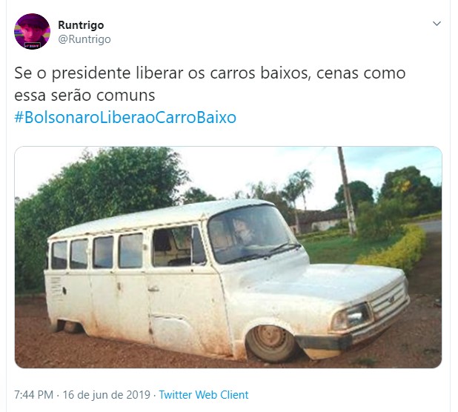Select the 16 de jun de 2019 date
The height and width of the screenshot is (412, 458).
(x=106, y=395)
